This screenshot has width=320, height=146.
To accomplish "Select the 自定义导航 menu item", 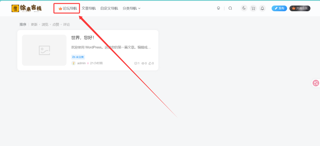I will coord(109,8).
